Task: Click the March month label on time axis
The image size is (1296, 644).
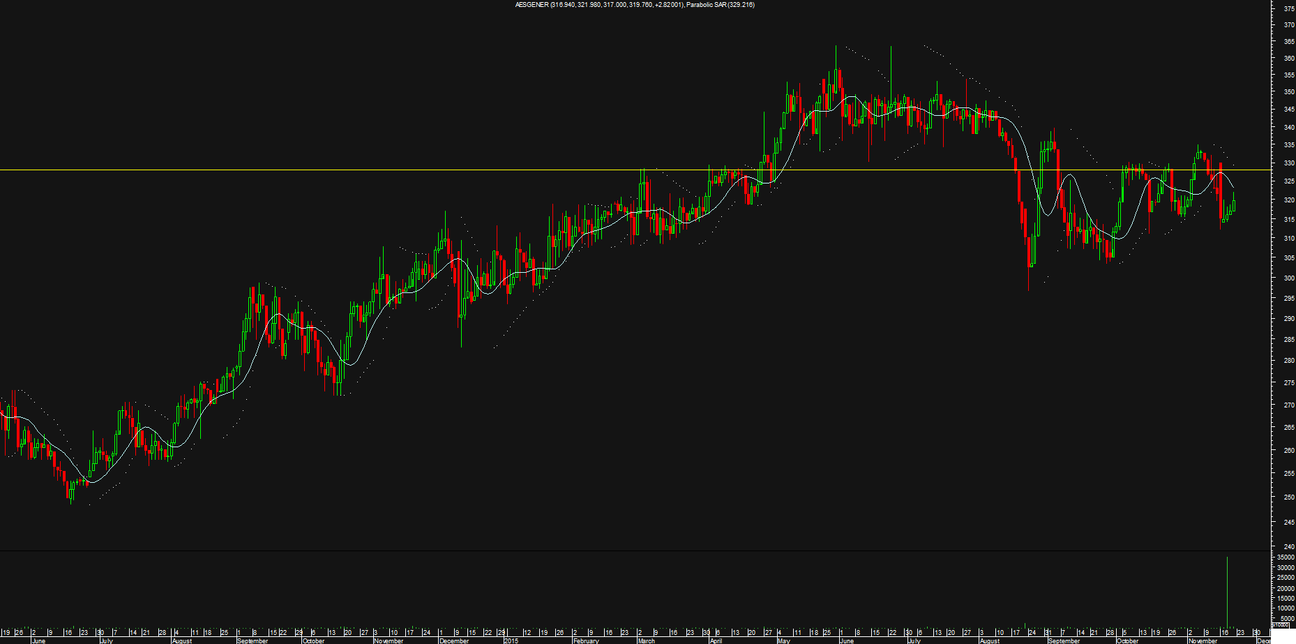Action: 647,641
